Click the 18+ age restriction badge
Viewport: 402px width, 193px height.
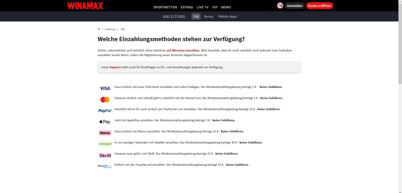point(280,6)
